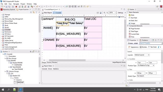Image resolution: width=163 pixels, height=92 pixels.
Task: Select "Total Emp" element in Outline tree
Action: point(20,82)
